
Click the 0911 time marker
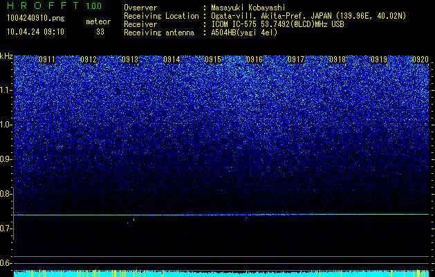pos(47,60)
